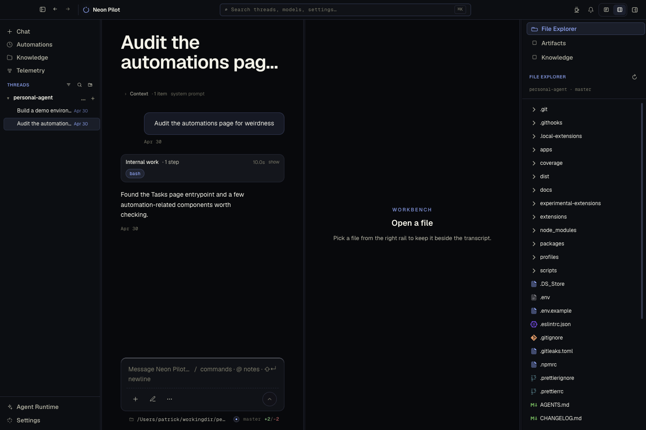
Task: Filter threads using the filter icon
Action: pos(69,85)
